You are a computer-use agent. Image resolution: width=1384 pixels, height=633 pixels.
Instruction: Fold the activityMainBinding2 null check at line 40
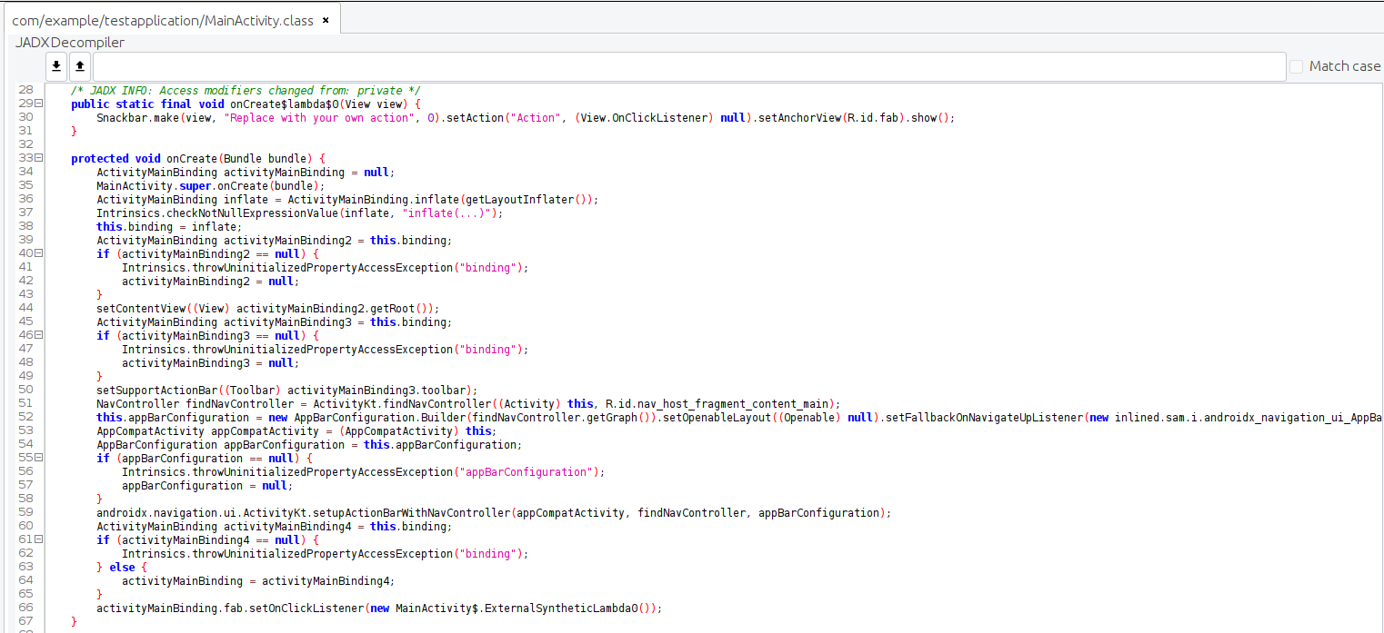[38, 254]
